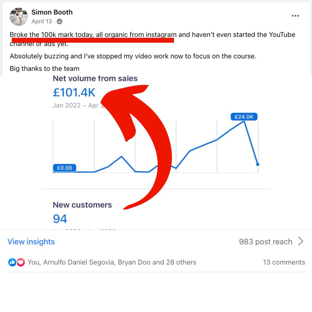The height and width of the screenshot is (312, 312).
Task: Click the group audience icon beside date
Action: (60, 21)
